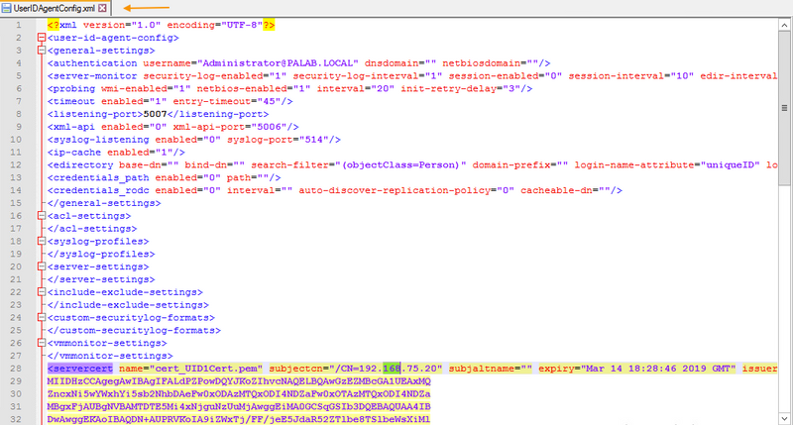Click the credentials_rodc tag on line 14

98,190
